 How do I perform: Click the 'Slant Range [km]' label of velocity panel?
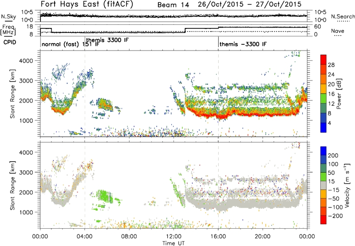12,185
